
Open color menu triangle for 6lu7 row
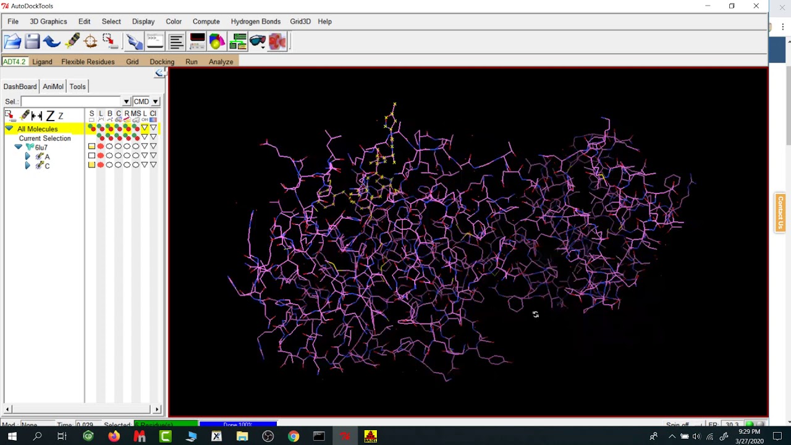pyautogui.click(x=153, y=146)
